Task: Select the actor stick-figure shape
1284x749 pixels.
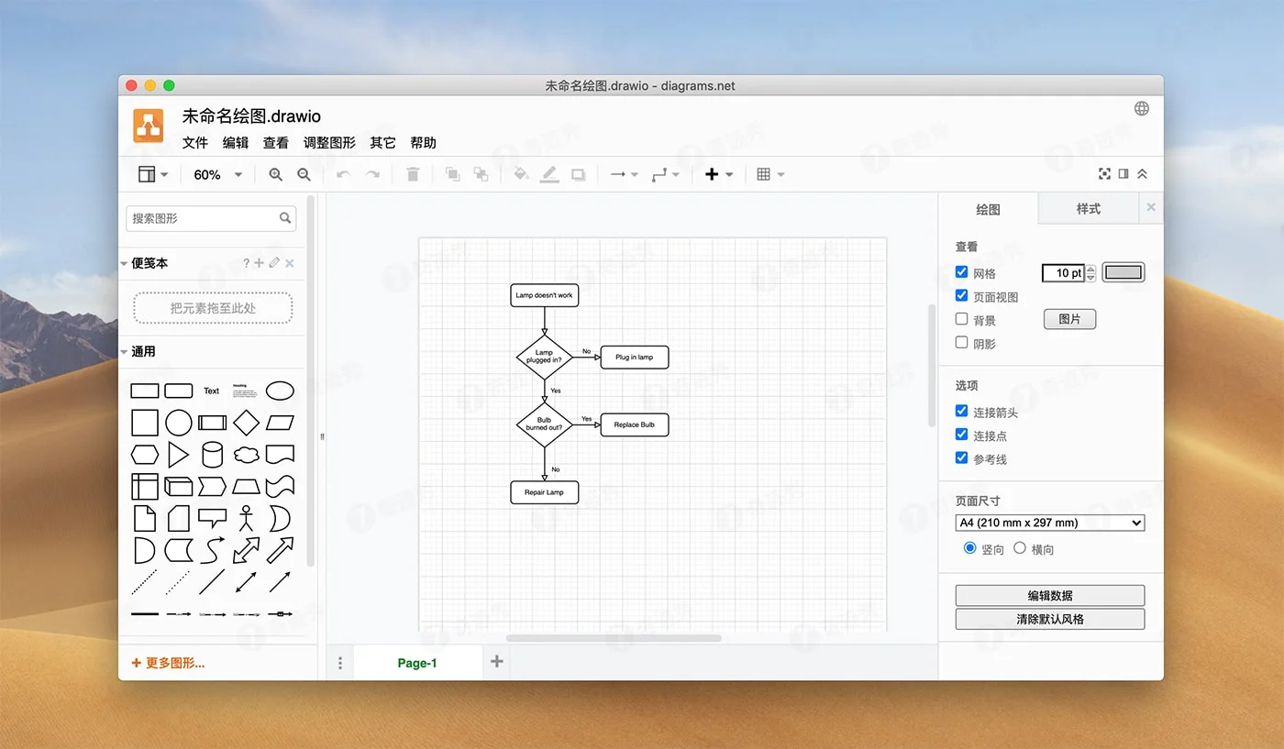Action: (246, 518)
